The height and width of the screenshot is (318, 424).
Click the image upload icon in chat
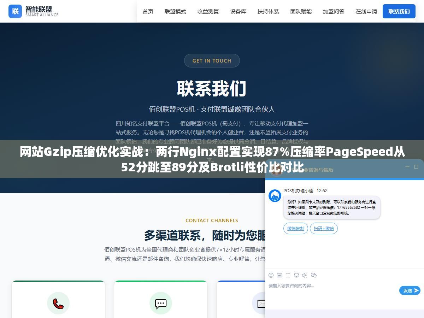[279, 275]
